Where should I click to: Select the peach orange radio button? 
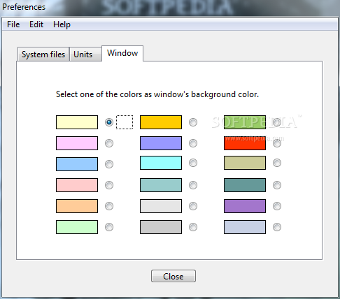(x=109, y=206)
